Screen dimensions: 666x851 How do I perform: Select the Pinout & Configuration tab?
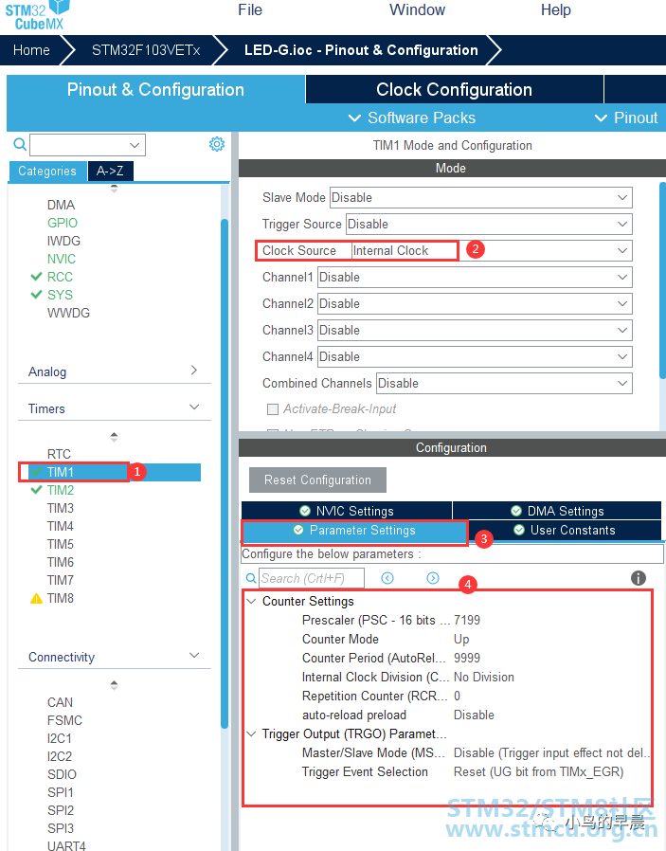point(155,89)
